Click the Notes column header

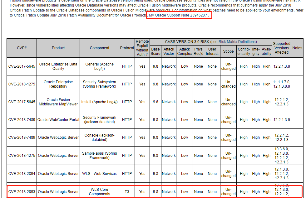(x=297, y=48)
